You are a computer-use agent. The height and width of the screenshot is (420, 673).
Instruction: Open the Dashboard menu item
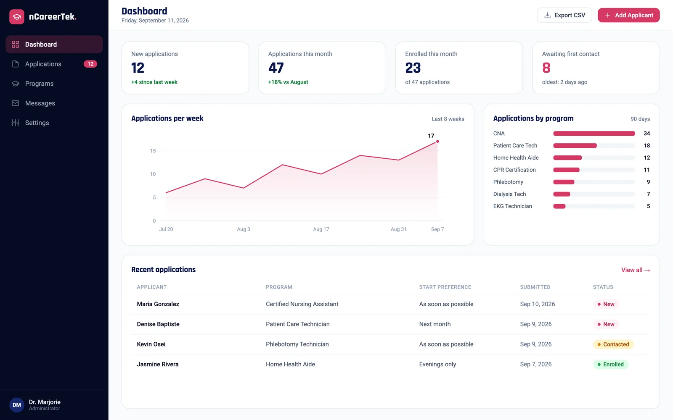tap(54, 45)
